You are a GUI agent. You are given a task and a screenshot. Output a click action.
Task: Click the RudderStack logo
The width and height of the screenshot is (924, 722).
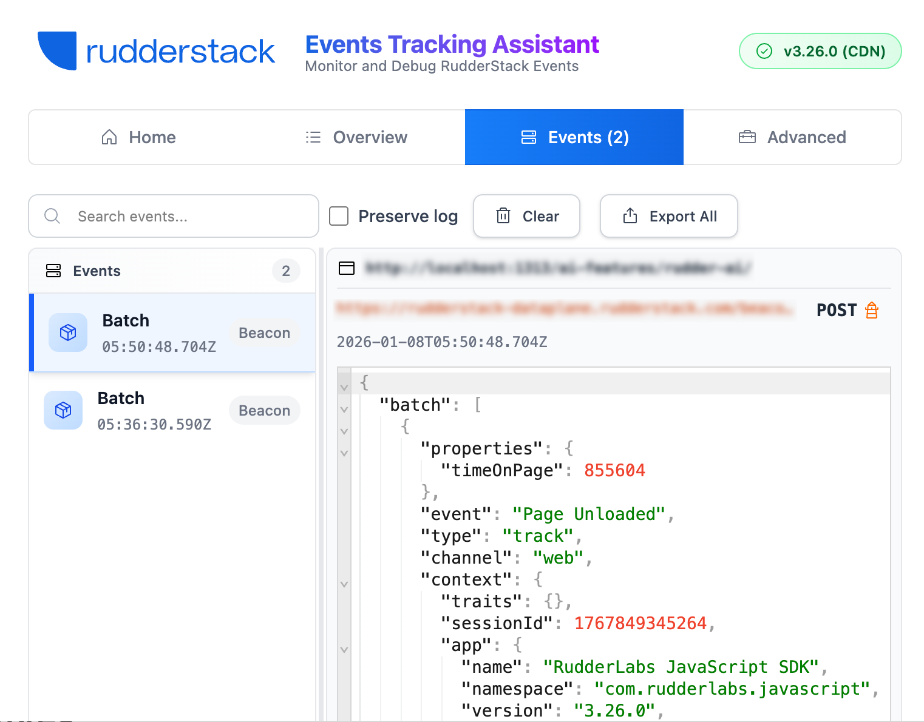[x=156, y=51]
